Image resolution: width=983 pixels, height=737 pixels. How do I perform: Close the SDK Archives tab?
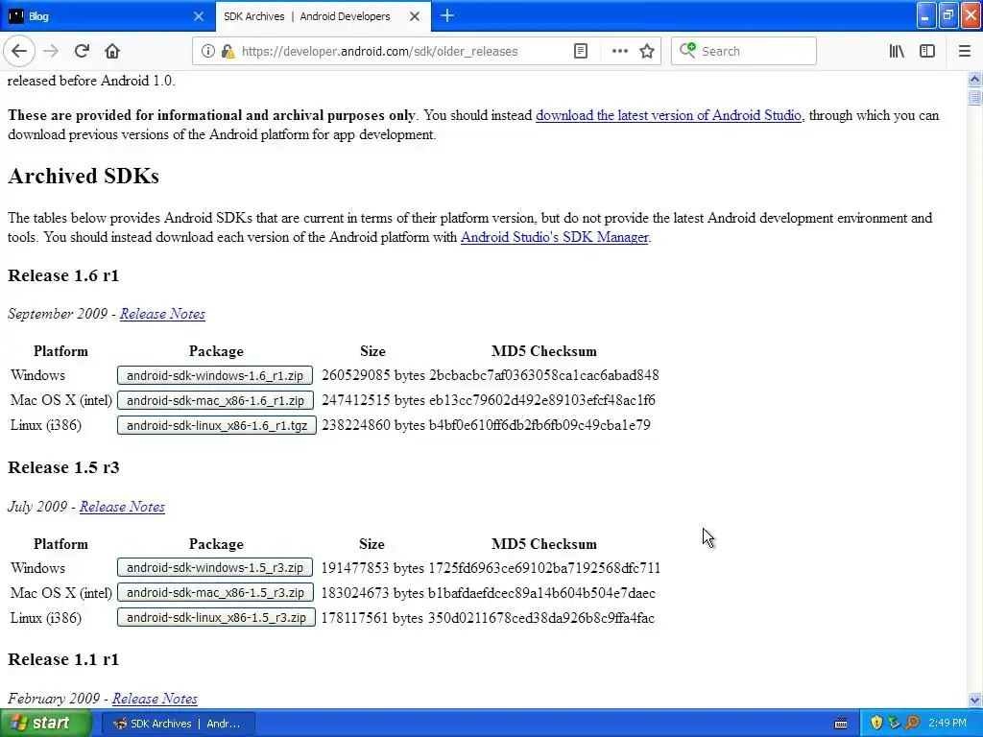tap(415, 16)
